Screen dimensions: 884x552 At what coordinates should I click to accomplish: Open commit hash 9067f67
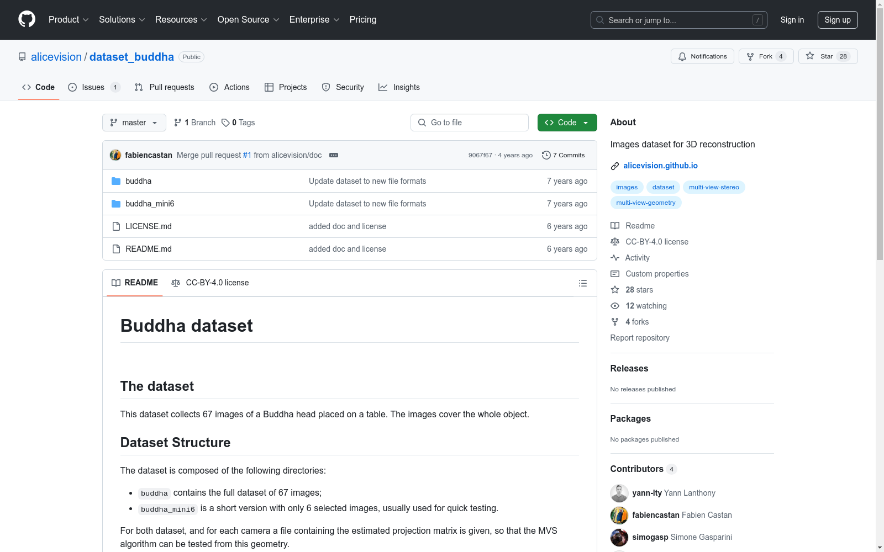[480, 155]
